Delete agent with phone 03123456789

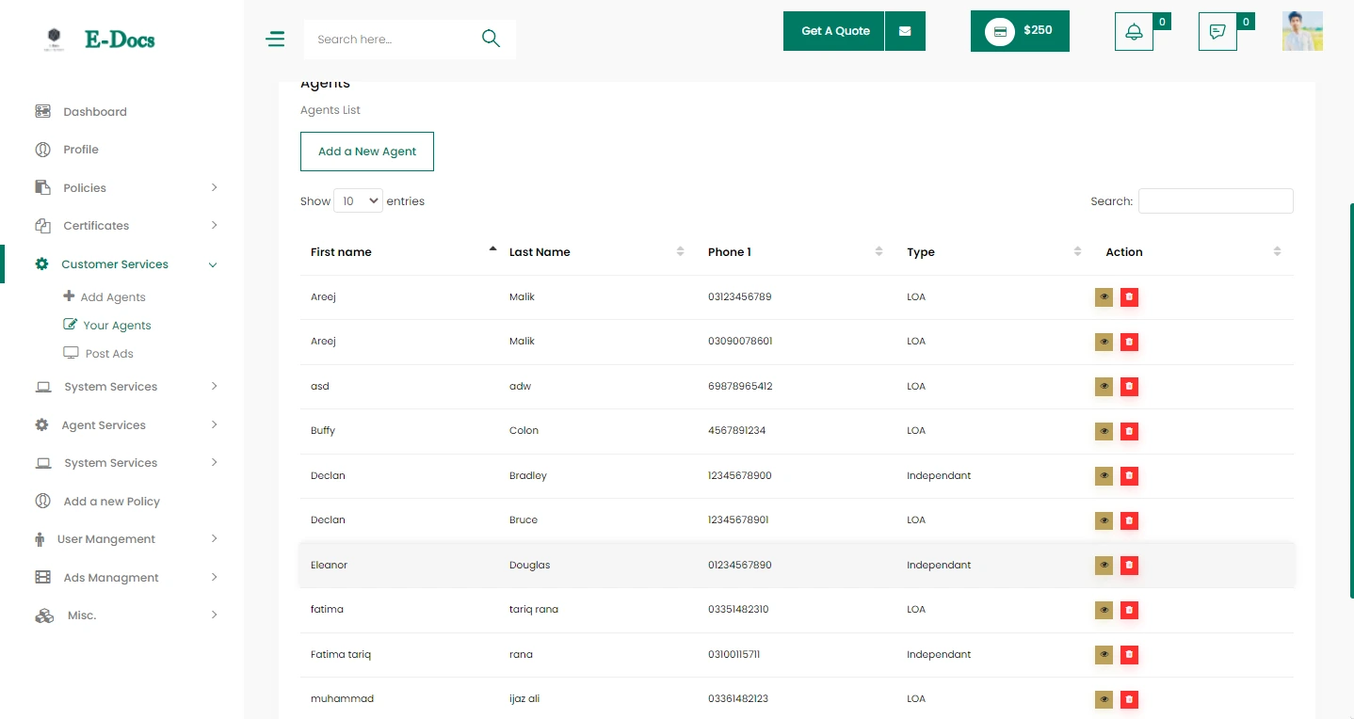(1129, 297)
